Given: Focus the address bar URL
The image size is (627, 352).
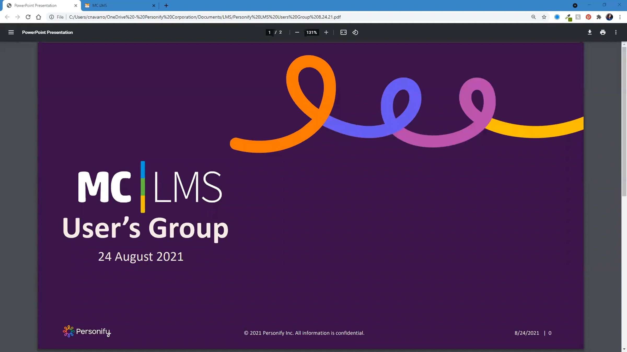Looking at the screenshot, I should pos(205,17).
